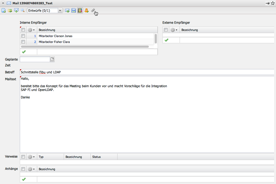Click into the Betreff subject field
This screenshot has width=276, height=184.
[x=147, y=72]
